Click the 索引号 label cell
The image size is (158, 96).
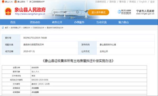11,38
